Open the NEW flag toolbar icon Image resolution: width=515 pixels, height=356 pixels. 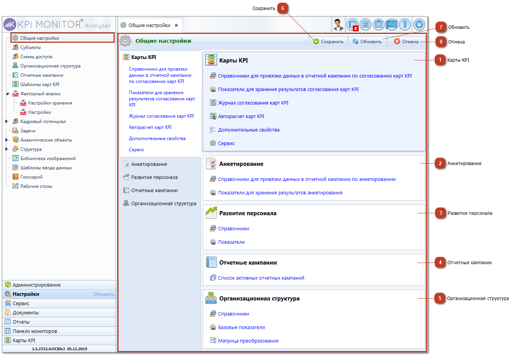[391, 25]
